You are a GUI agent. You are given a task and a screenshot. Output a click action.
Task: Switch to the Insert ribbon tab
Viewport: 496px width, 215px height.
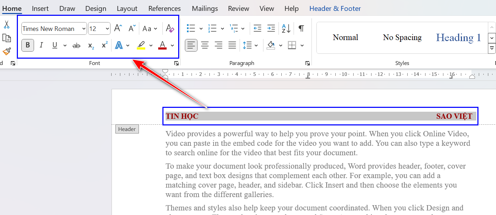[40, 8]
